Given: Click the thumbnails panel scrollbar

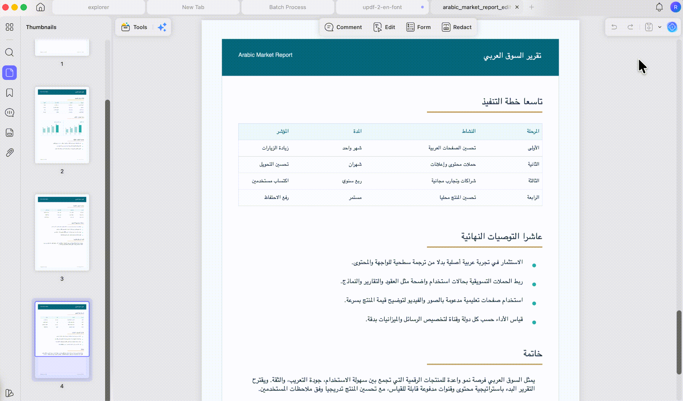Looking at the screenshot, I should click(107, 250).
